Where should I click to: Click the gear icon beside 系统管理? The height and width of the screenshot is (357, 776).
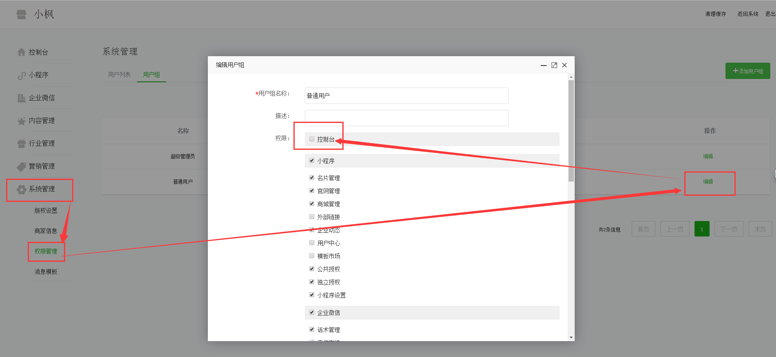tap(22, 189)
